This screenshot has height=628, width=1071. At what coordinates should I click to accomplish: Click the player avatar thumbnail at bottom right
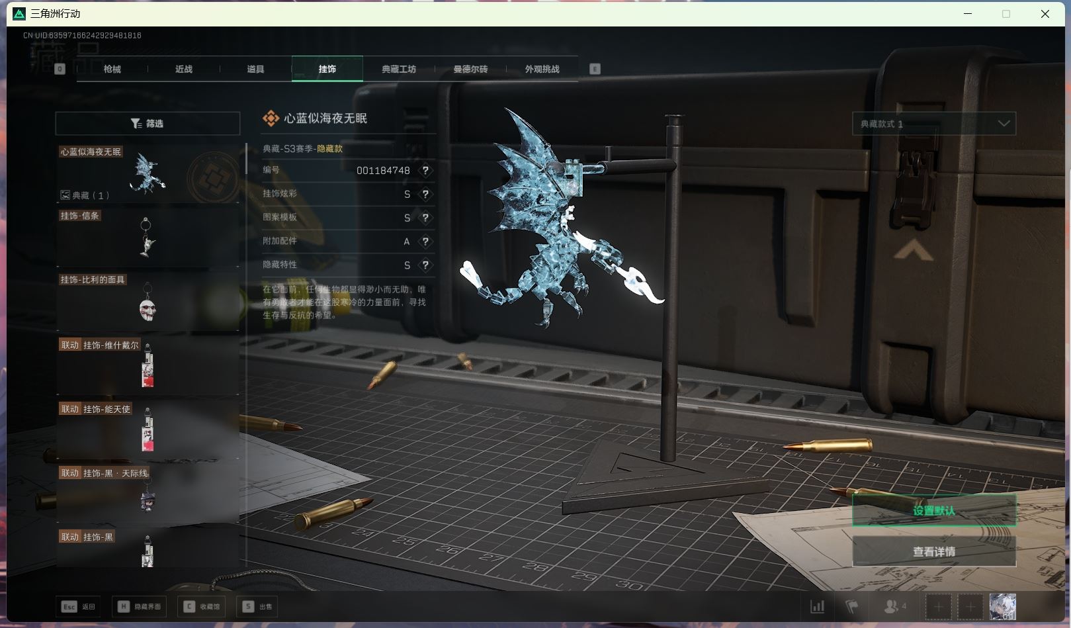coord(1003,606)
